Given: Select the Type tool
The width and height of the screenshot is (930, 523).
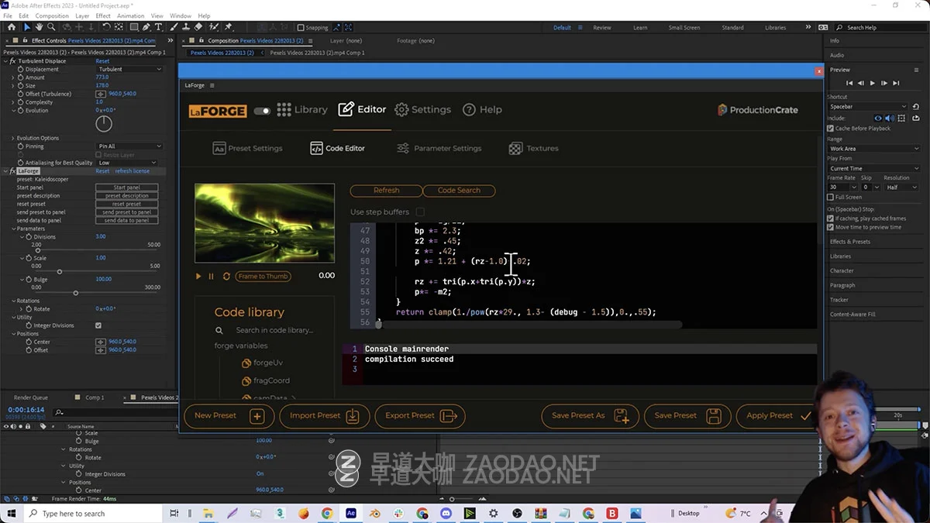Looking at the screenshot, I should click(x=157, y=27).
